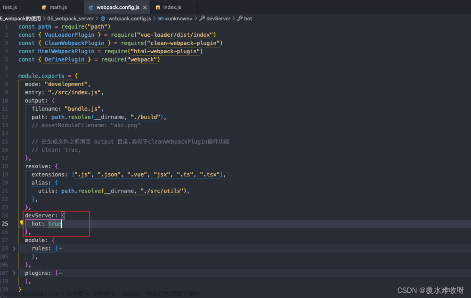Click the "development" mode value
Screen dimensions: 471x298
(66, 84)
